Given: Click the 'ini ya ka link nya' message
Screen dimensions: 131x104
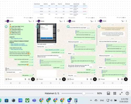Looking at the screenshot, I should click(x=58, y=53).
